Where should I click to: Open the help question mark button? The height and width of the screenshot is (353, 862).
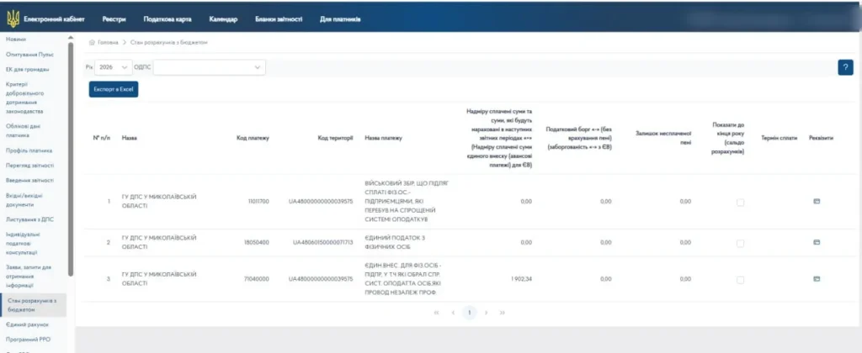tap(845, 67)
